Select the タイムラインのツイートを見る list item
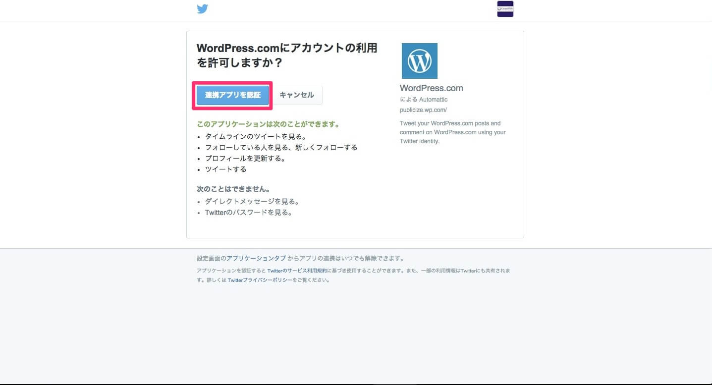This screenshot has width=712, height=385. point(256,136)
